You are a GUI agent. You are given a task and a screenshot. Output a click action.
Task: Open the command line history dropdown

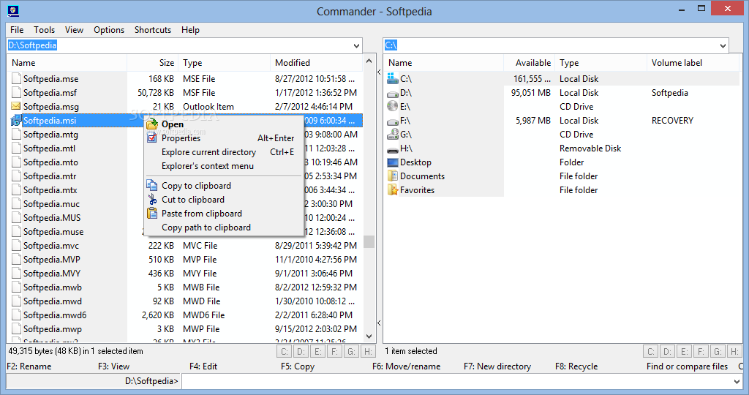[x=736, y=381]
